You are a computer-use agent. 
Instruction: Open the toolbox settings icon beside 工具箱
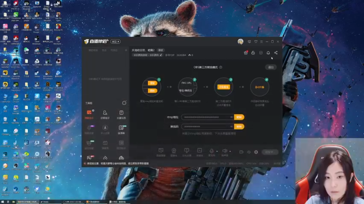pyautogui.click(x=124, y=103)
